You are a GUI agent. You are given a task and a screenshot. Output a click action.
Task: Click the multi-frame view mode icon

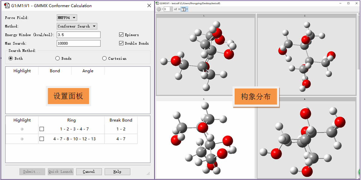click(183, 9)
